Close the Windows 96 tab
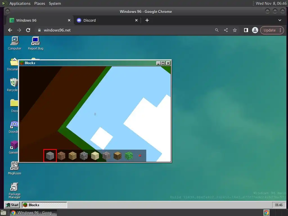This screenshot has width=288, height=216. click(x=69, y=20)
